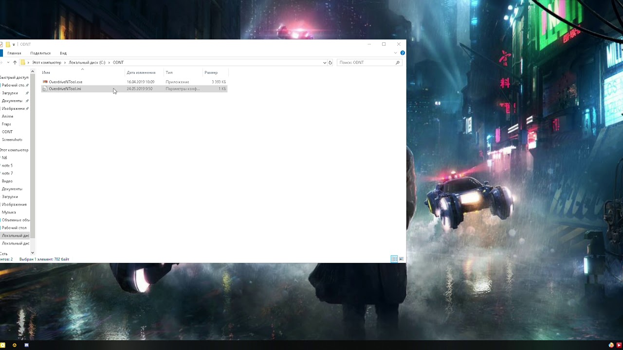This screenshot has width=623, height=350.
Task: Click the 1 КБ size cell
Action: (222, 89)
